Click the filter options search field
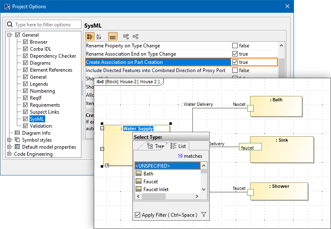Screen dimensions: 331x229 click(x=43, y=25)
